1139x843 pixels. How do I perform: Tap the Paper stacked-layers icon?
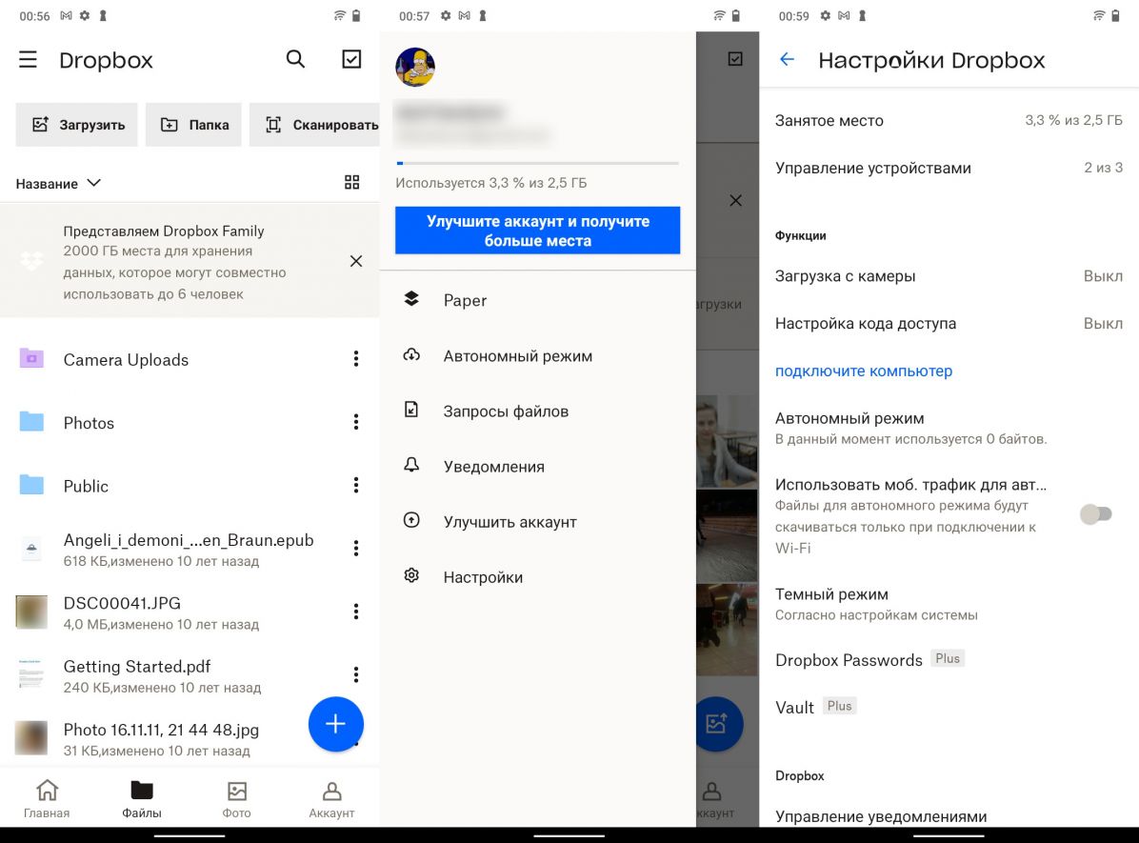(x=411, y=299)
